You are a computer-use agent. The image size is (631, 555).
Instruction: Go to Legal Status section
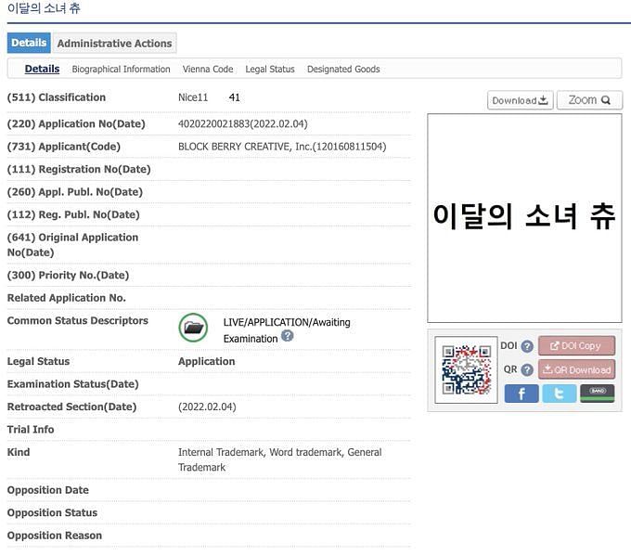pos(270,70)
